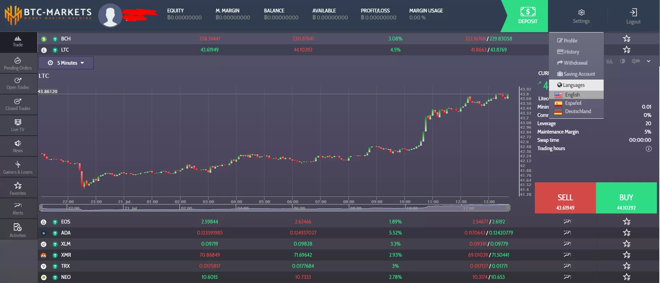Set alert for the NEO row

567,277
